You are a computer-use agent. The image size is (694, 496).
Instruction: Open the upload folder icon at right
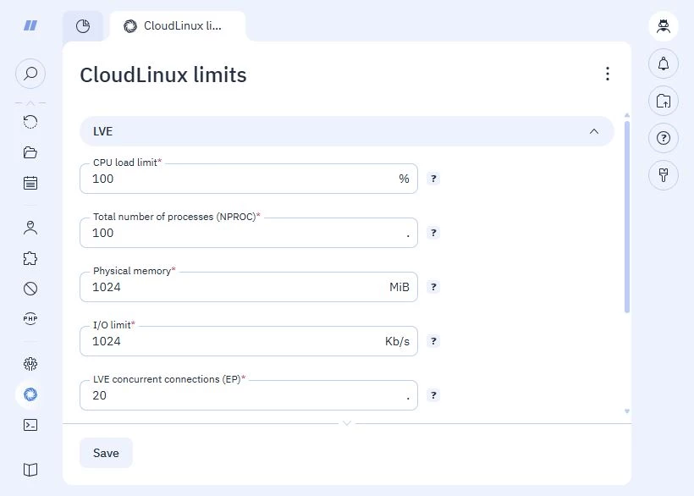pyautogui.click(x=663, y=101)
